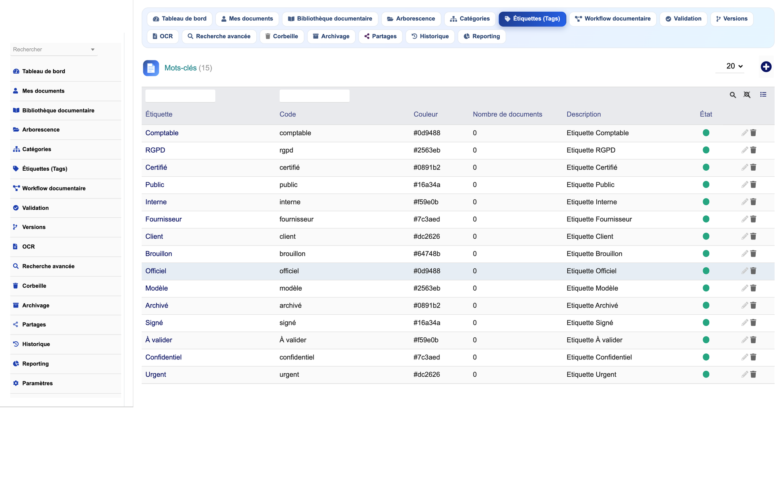The width and height of the screenshot is (783, 485).
Task: Open the Partages tab in top bar
Action: tap(380, 37)
